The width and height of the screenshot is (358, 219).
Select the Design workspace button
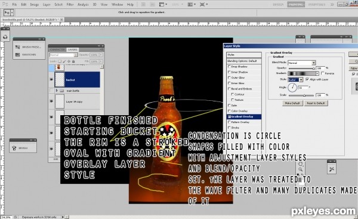pyautogui.click(x=278, y=4)
